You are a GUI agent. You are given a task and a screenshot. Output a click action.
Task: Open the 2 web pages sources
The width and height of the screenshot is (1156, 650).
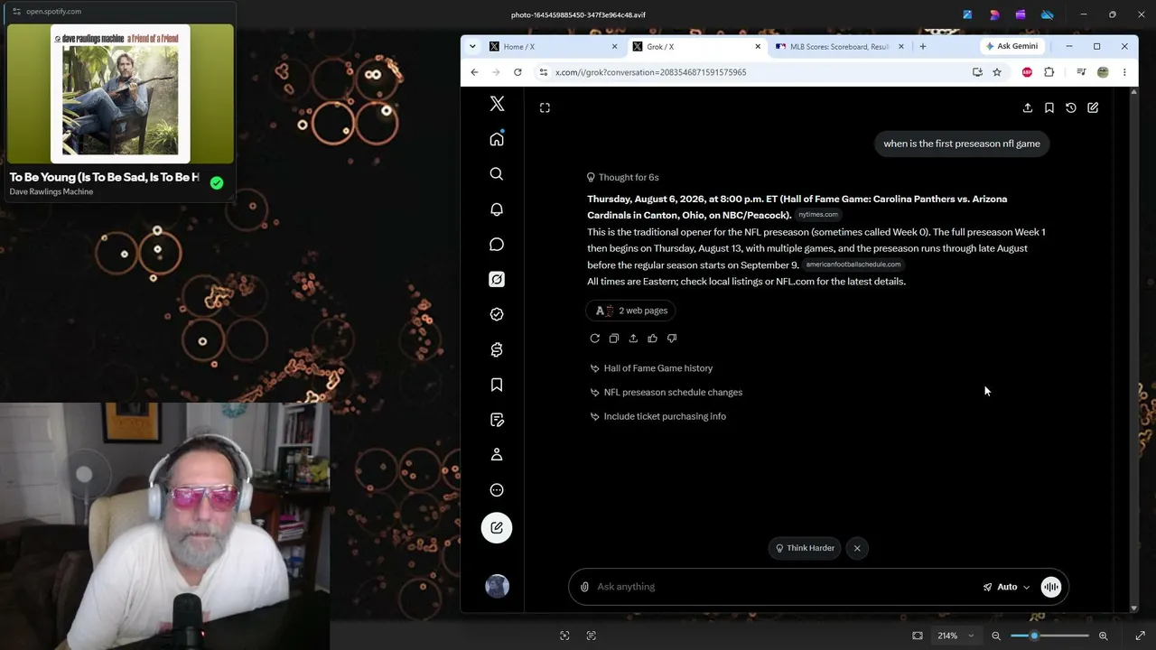click(x=631, y=311)
